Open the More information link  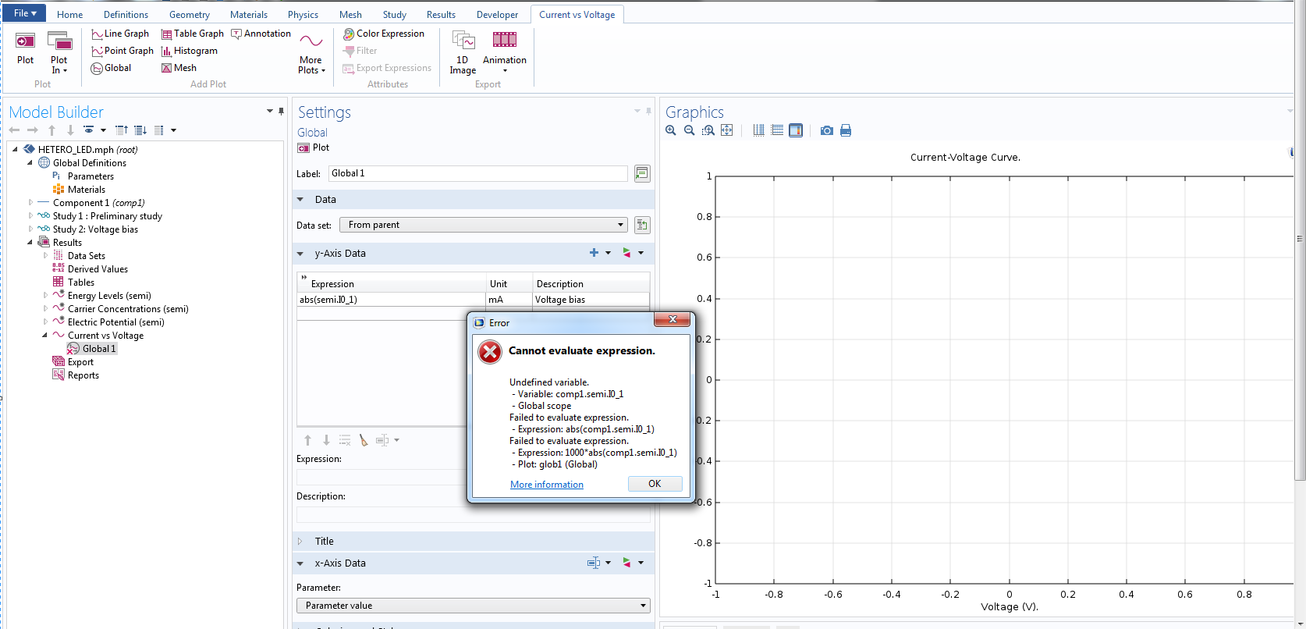click(x=546, y=485)
